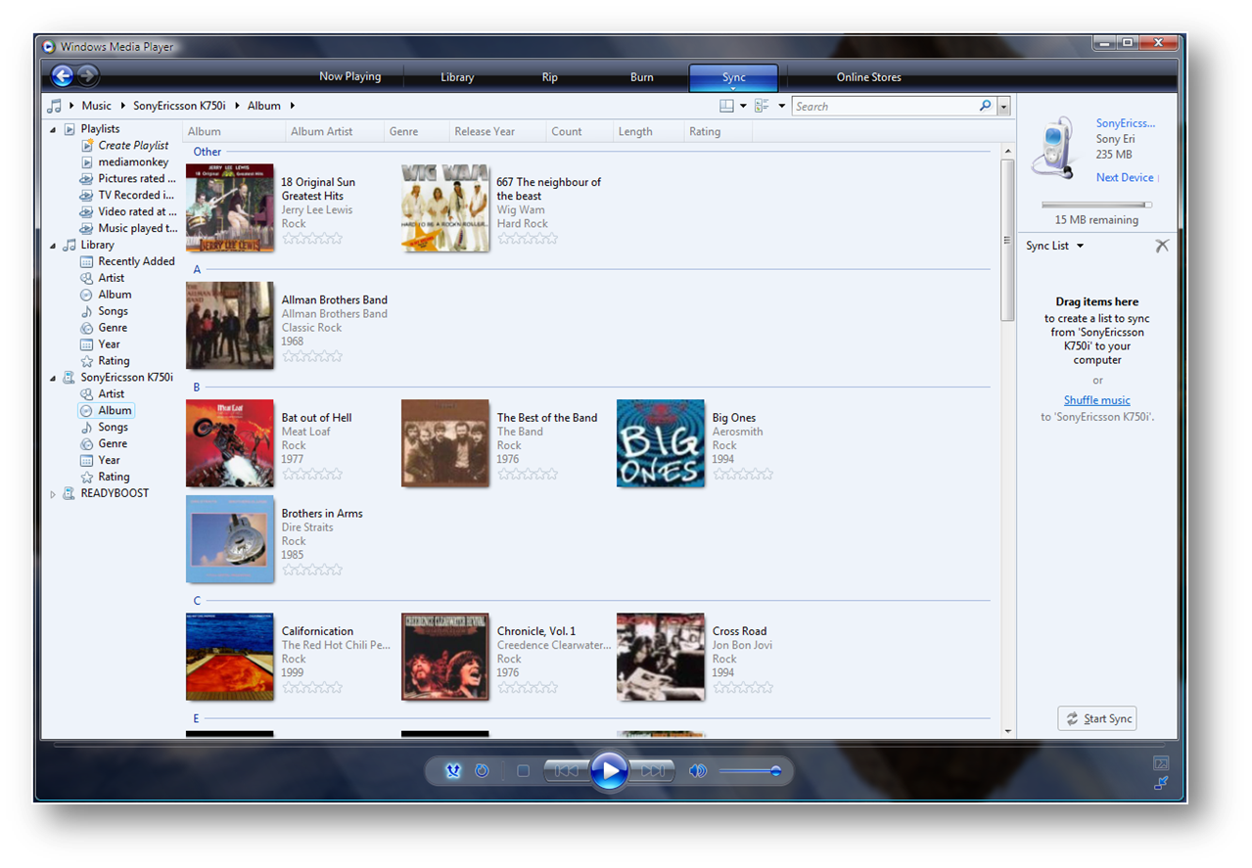
Task: Select the Bat out of Hell album cover
Action: pyautogui.click(x=230, y=443)
